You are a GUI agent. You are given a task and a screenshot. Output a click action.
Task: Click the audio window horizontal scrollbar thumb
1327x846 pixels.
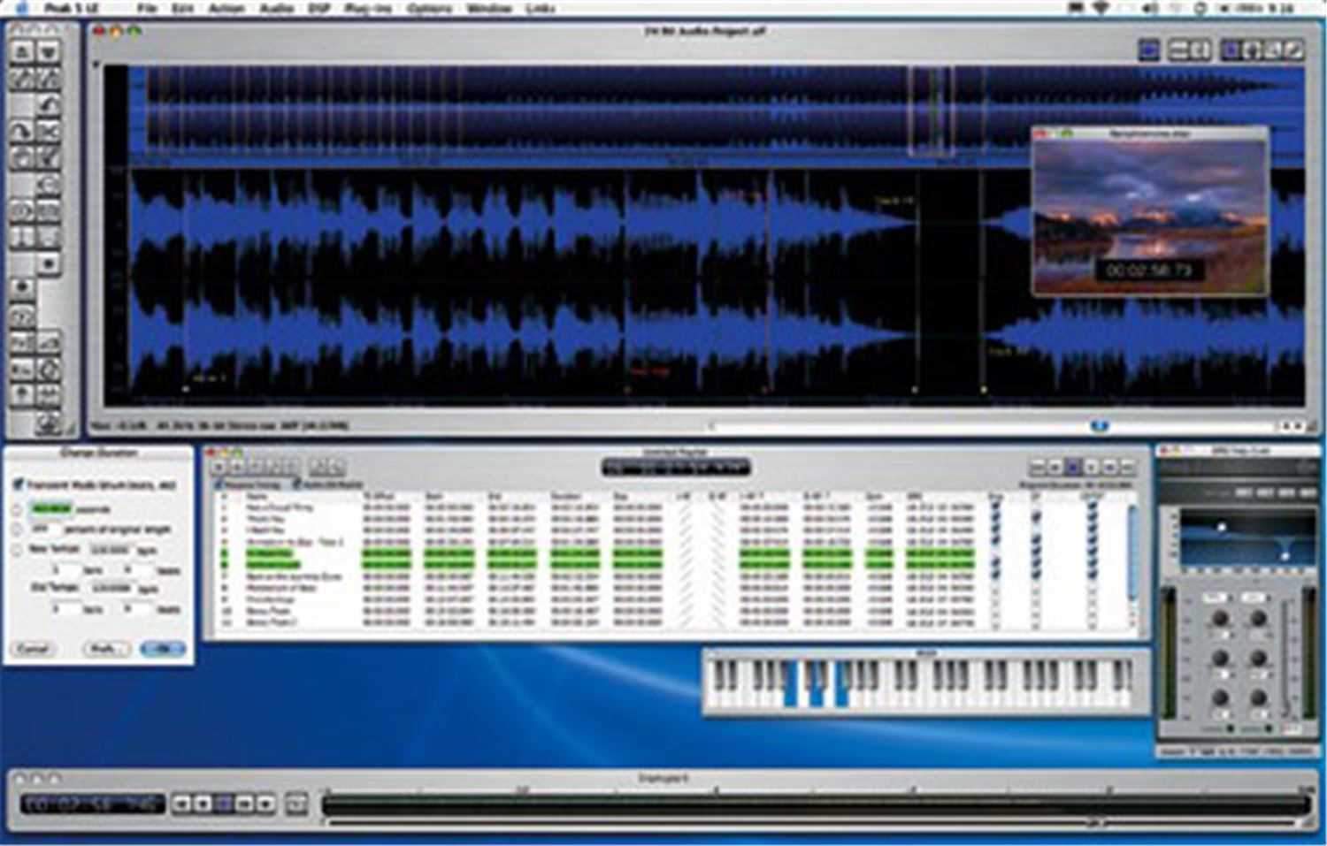click(x=1099, y=426)
